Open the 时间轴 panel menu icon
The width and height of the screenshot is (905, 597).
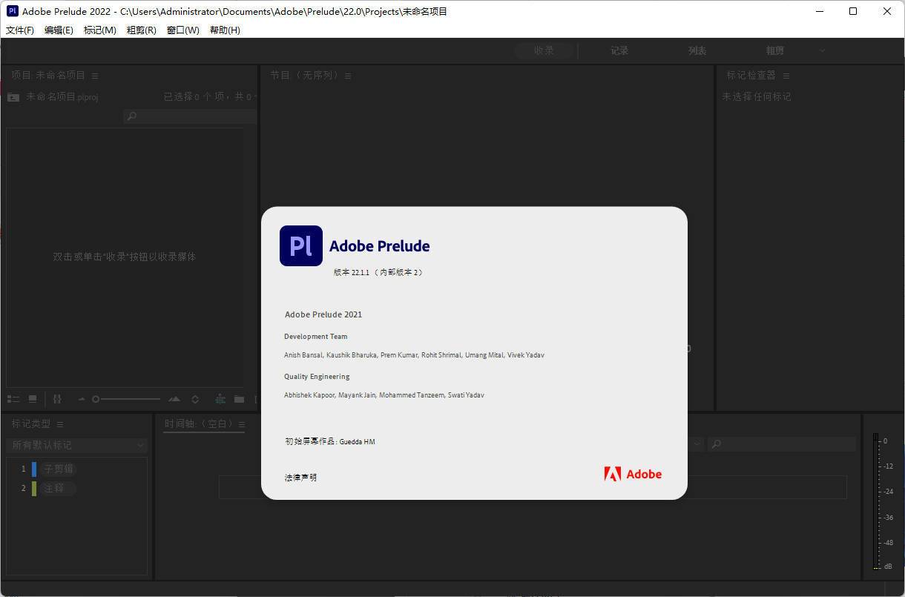[241, 424]
